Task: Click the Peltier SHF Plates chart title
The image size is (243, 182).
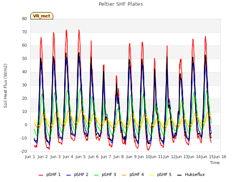Action: click(x=121, y=4)
